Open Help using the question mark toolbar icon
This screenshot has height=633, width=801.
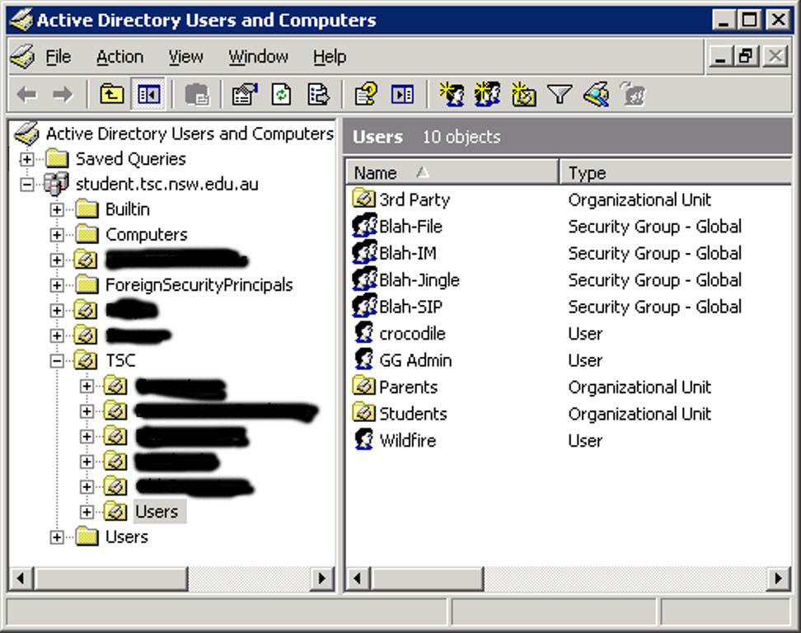click(x=365, y=95)
